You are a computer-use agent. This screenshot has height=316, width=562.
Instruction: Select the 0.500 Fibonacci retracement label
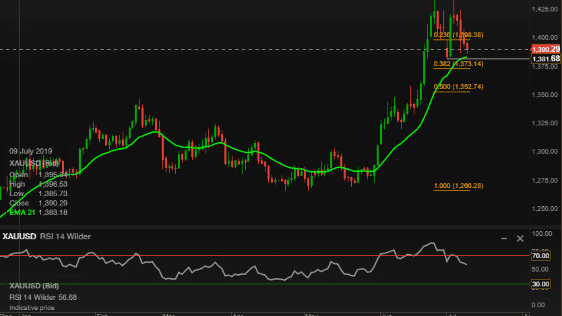pos(458,87)
